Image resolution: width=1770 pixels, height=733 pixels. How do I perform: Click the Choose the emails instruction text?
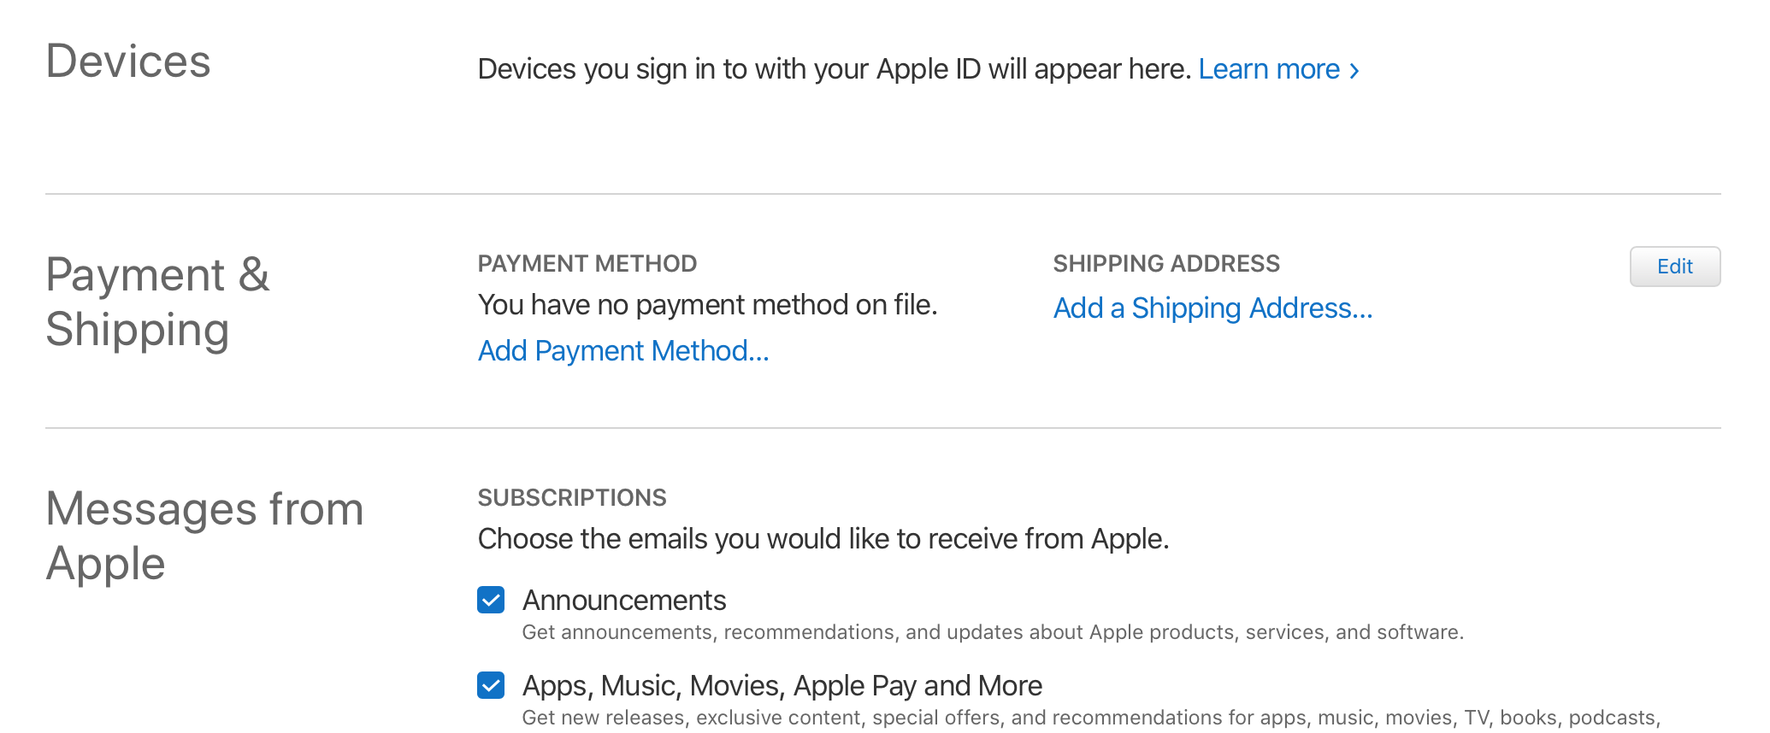(823, 539)
